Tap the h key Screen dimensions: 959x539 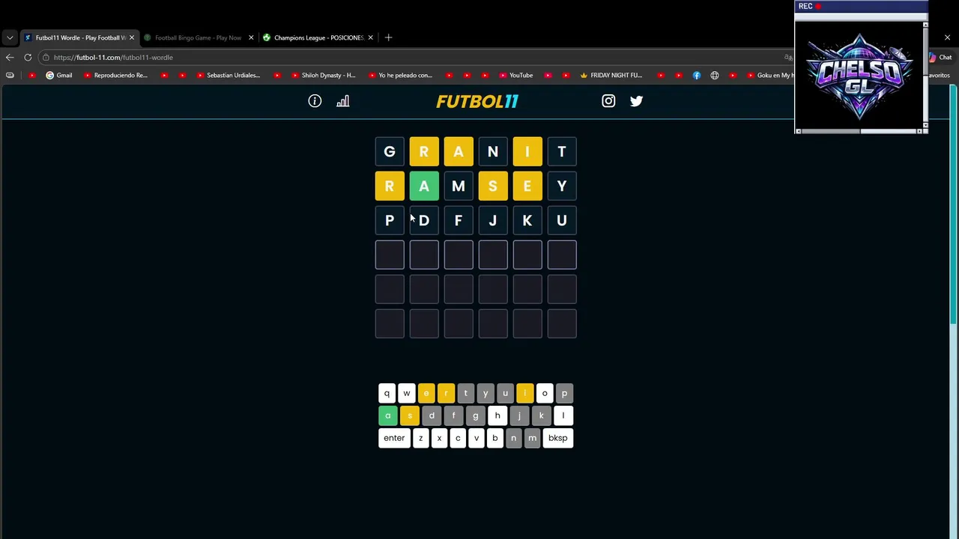click(497, 415)
